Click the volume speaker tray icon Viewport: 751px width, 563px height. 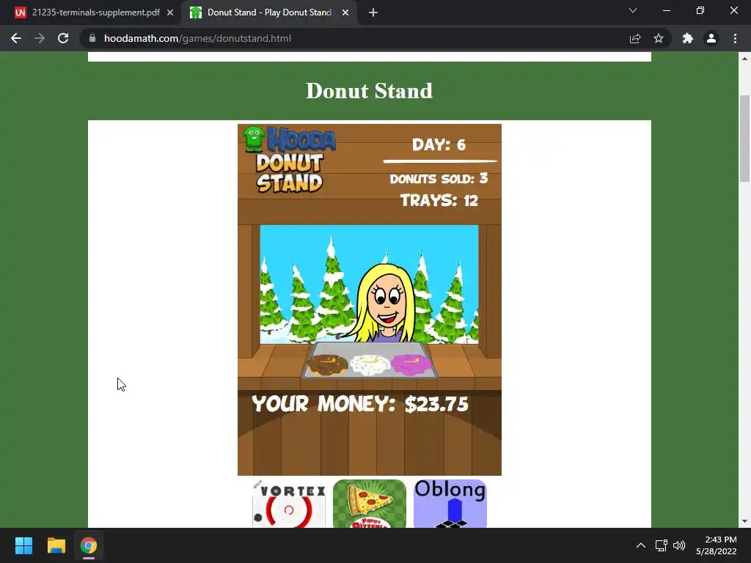(x=679, y=545)
